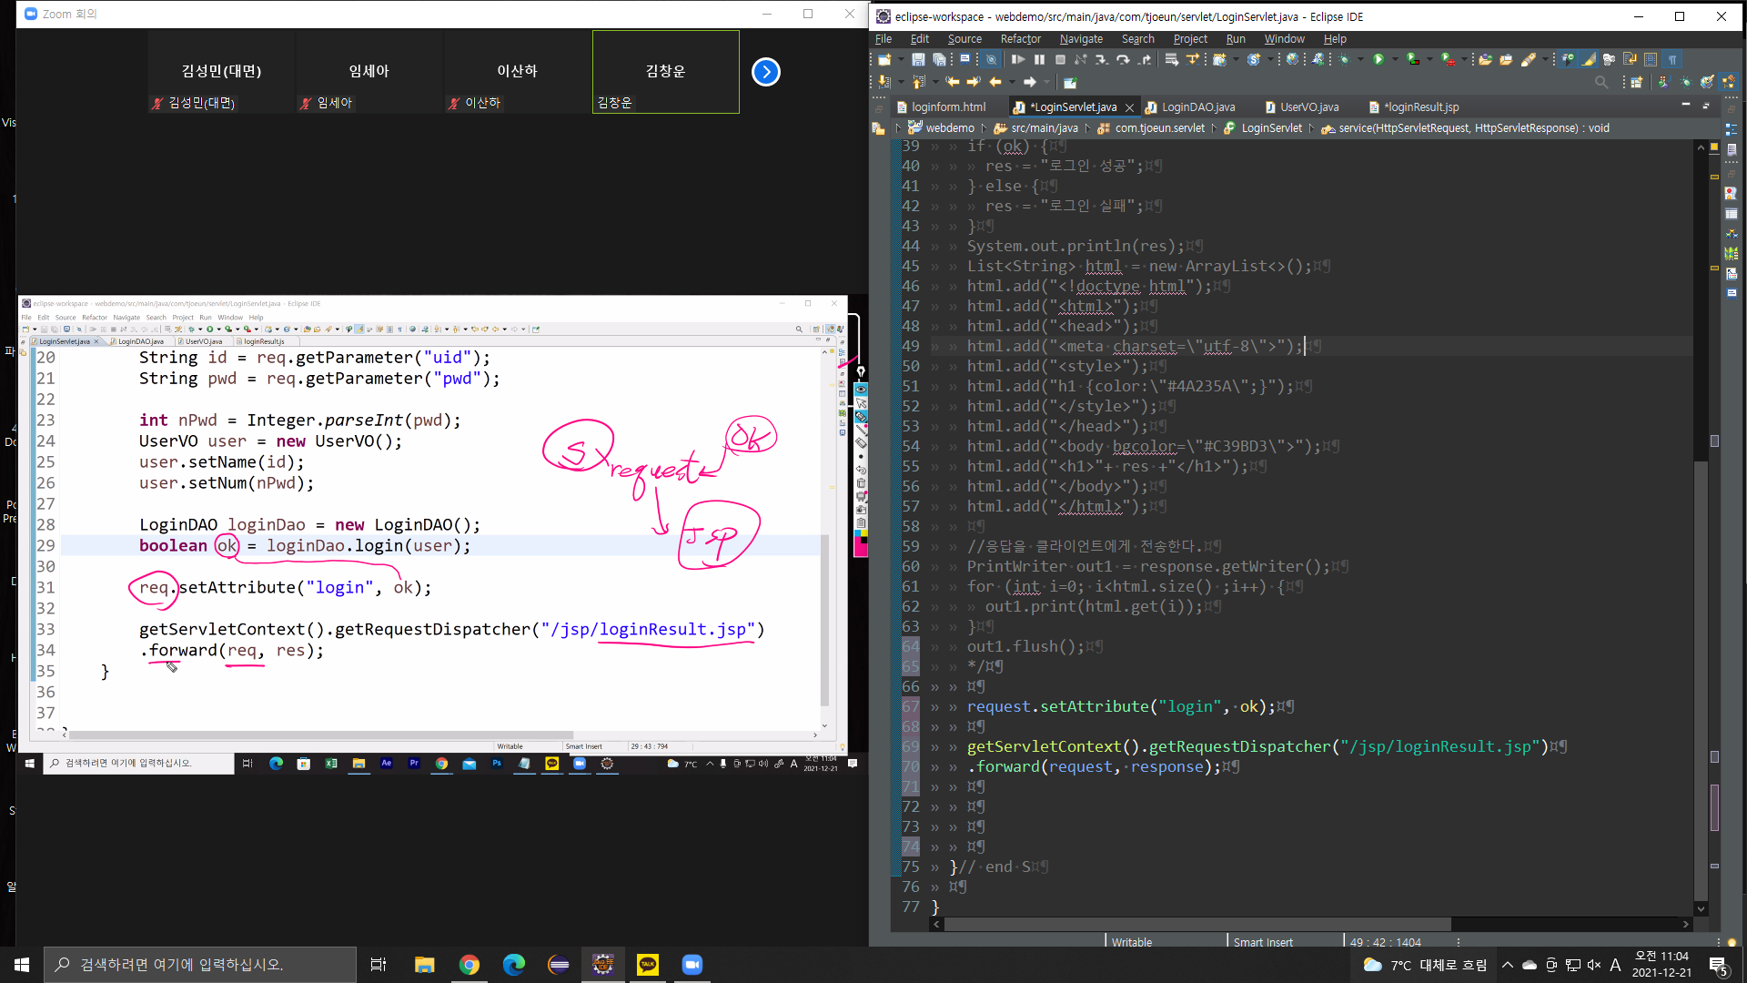Click the Debug bug icon

pyautogui.click(x=1344, y=59)
